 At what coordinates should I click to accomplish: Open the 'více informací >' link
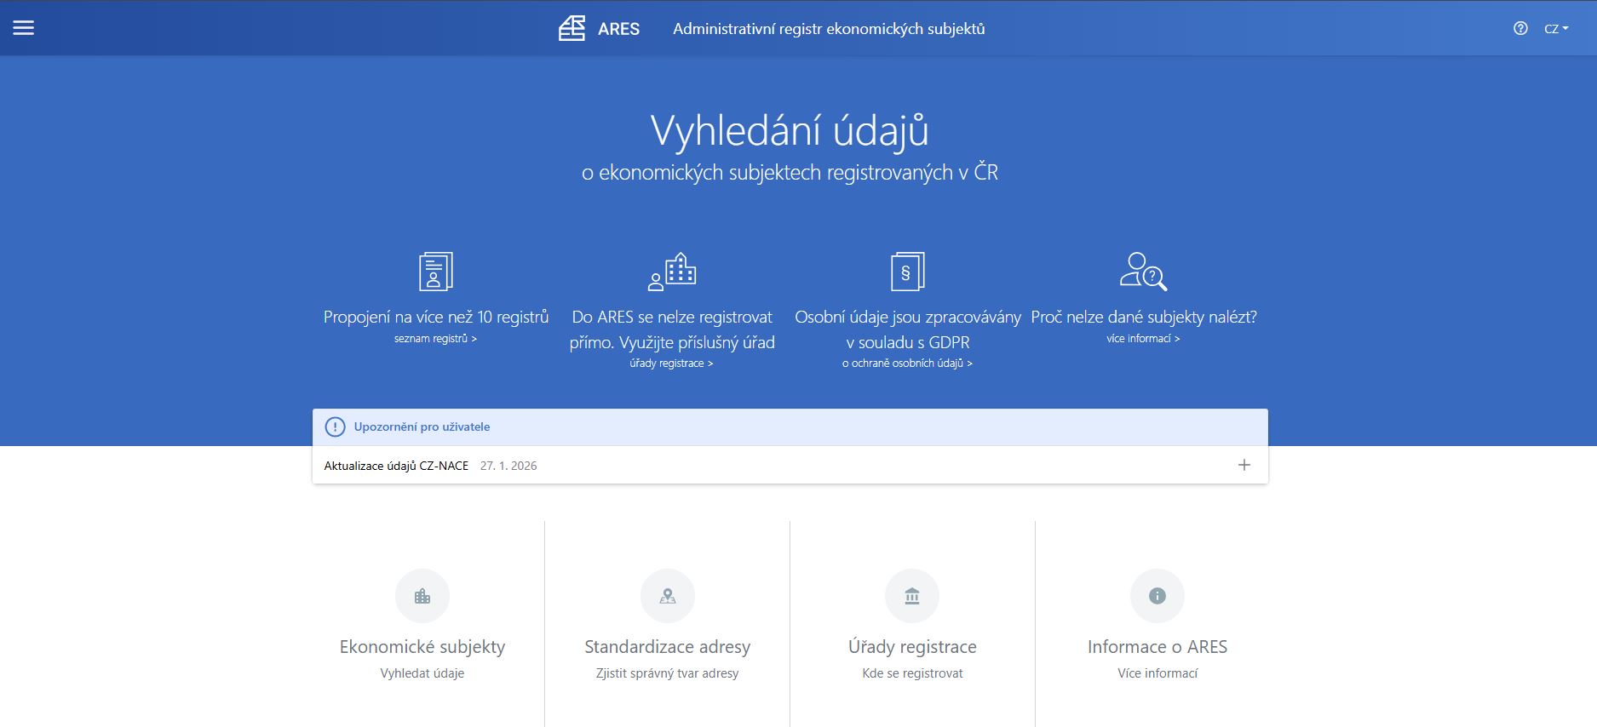(x=1143, y=339)
